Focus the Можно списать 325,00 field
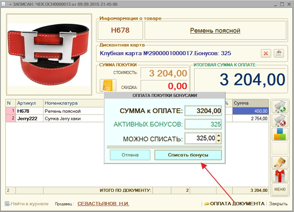 (200, 138)
